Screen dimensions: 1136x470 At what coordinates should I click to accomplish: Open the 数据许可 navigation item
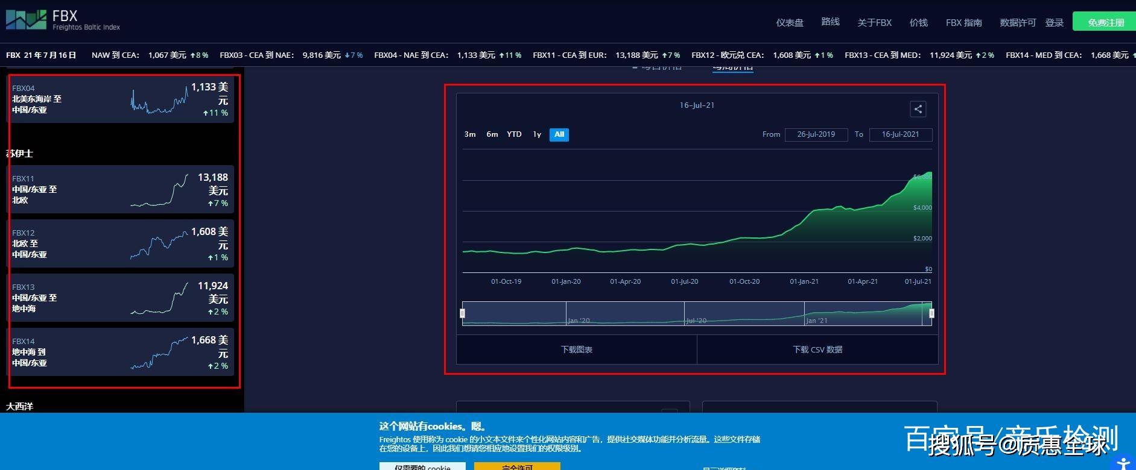pyautogui.click(x=1017, y=23)
